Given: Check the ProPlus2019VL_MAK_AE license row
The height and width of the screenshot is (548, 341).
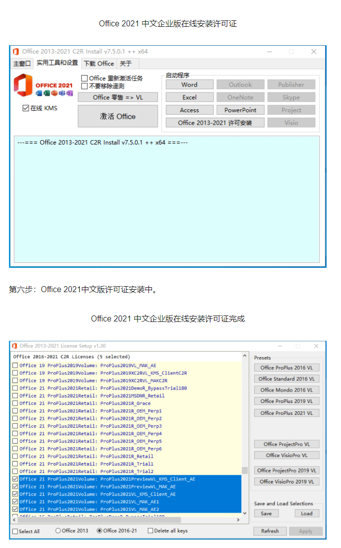Looking at the screenshot, I should tap(15, 366).
